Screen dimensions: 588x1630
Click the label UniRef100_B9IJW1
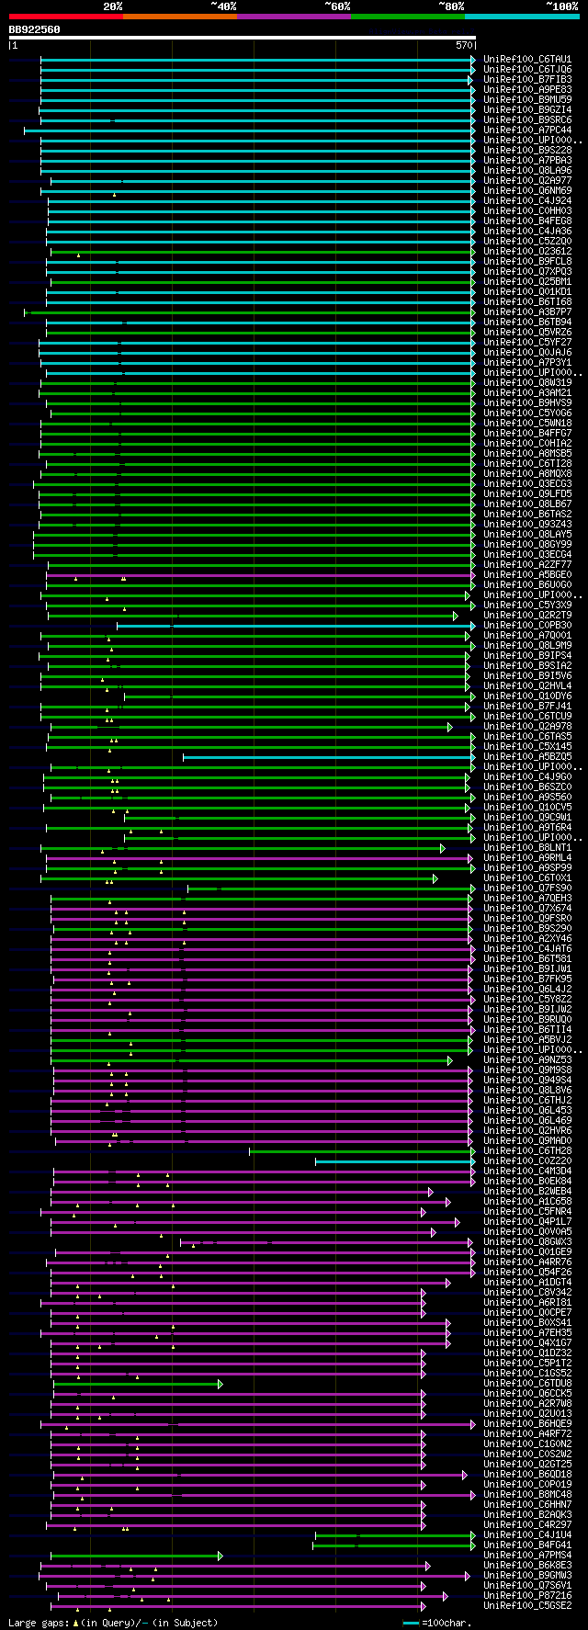click(527, 969)
